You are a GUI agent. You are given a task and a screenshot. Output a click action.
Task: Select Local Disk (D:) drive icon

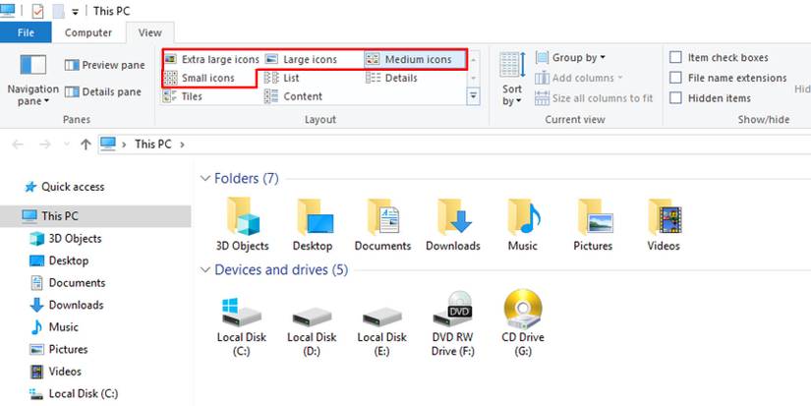tap(312, 316)
